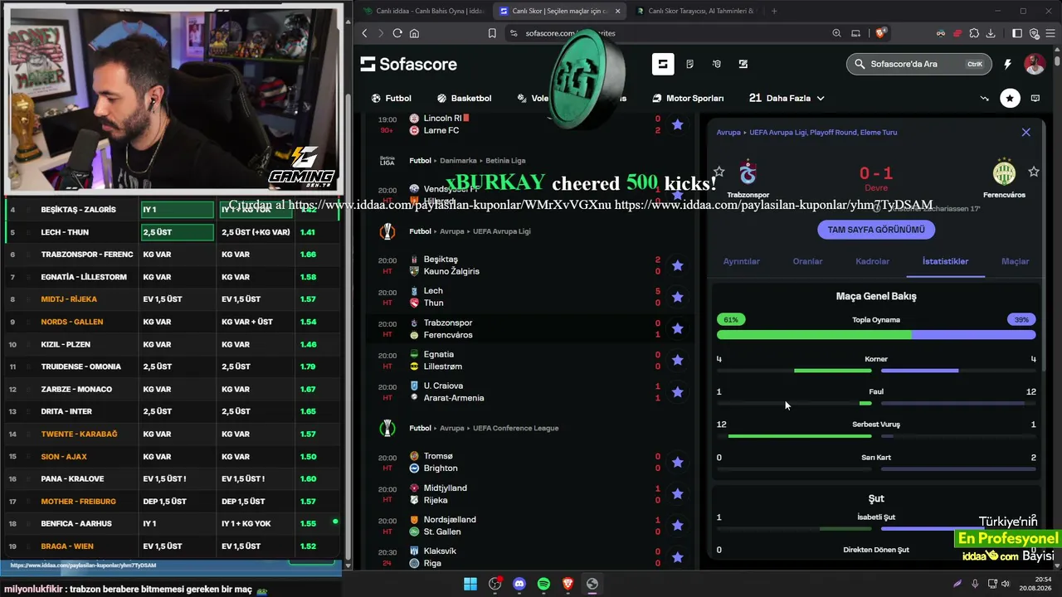Toggle favorite star for Lincoln - Larne match
Image resolution: width=1062 pixels, height=597 pixels.
[x=677, y=124]
